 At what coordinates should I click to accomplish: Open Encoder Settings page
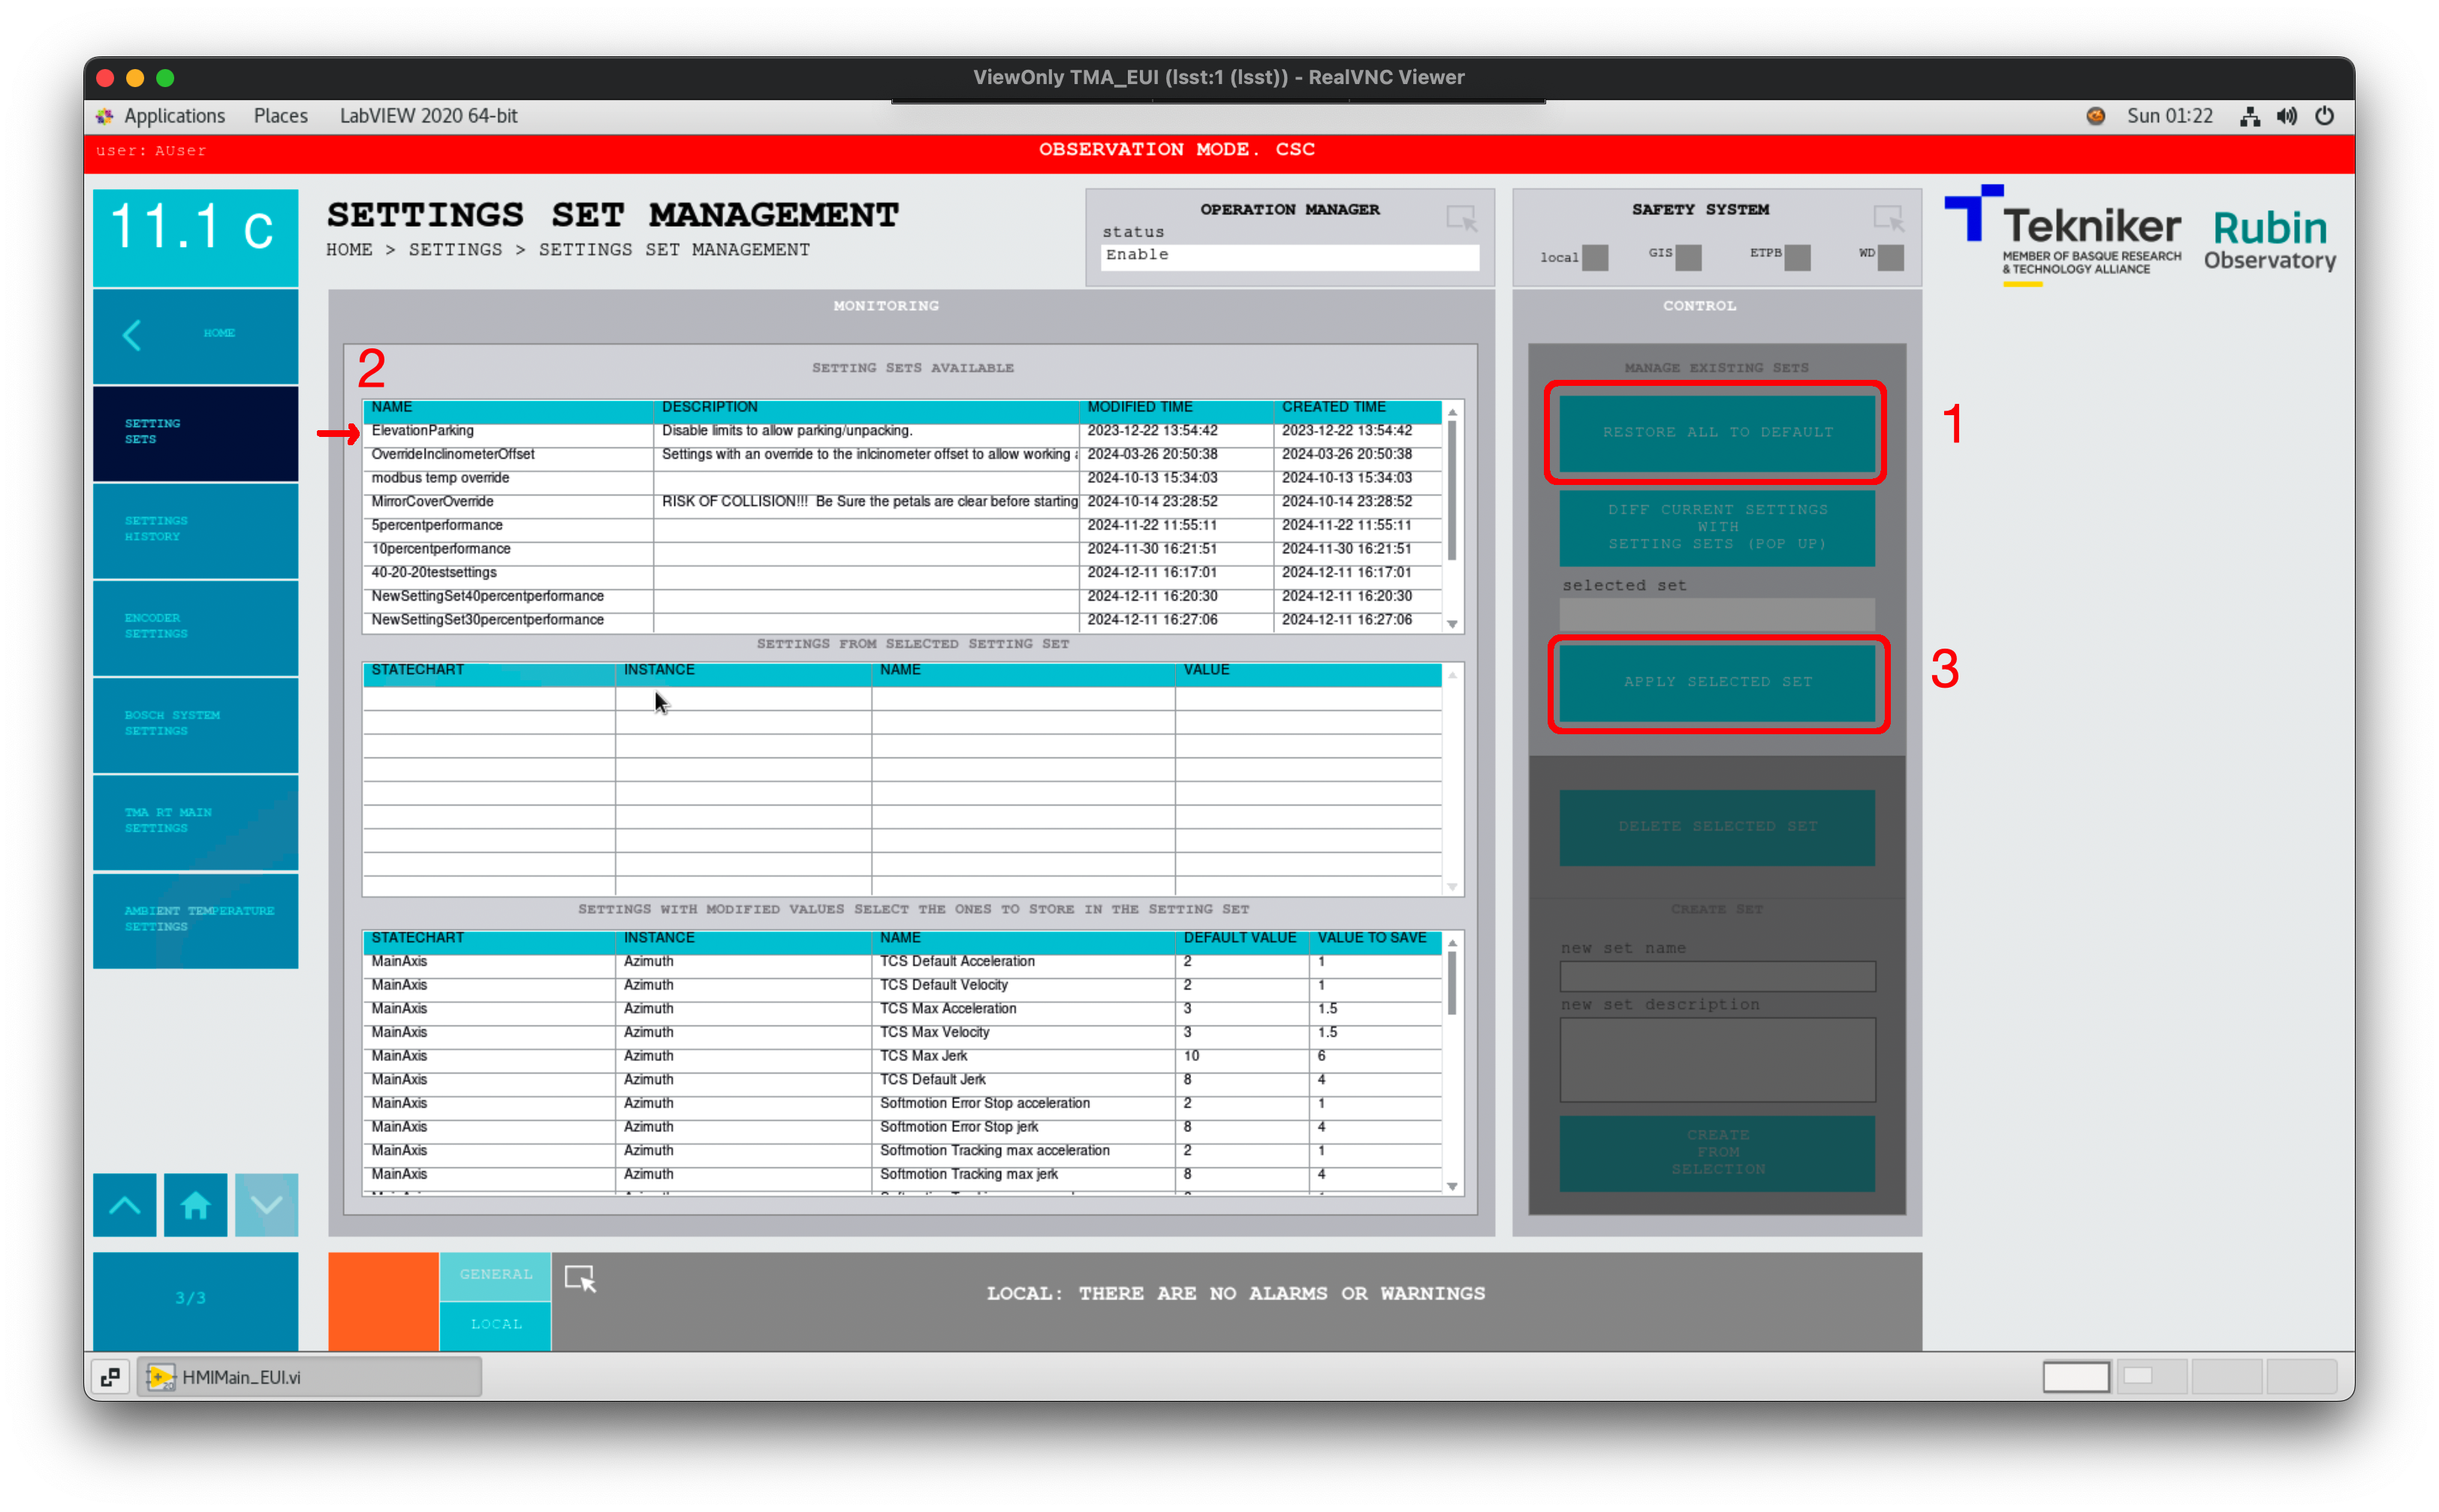pyautogui.click(x=195, y=627)
